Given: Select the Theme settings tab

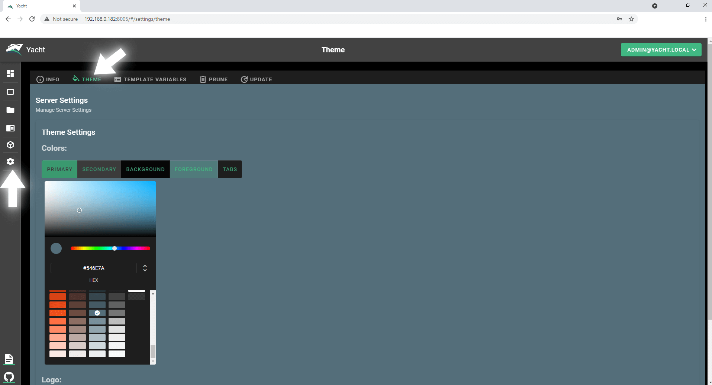Looking at the screenshot, I should click(87, 79).
